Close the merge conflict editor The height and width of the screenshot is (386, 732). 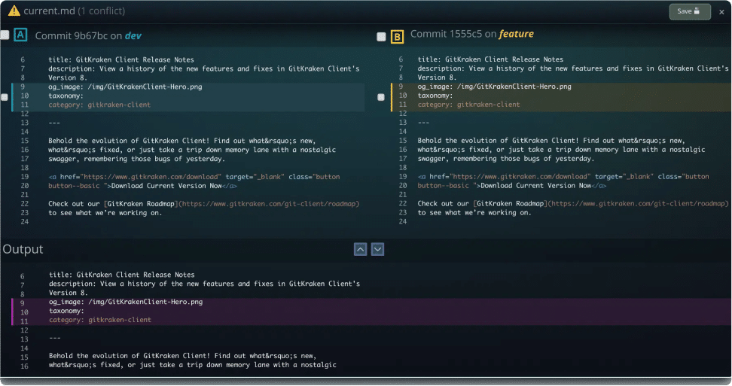721,12
